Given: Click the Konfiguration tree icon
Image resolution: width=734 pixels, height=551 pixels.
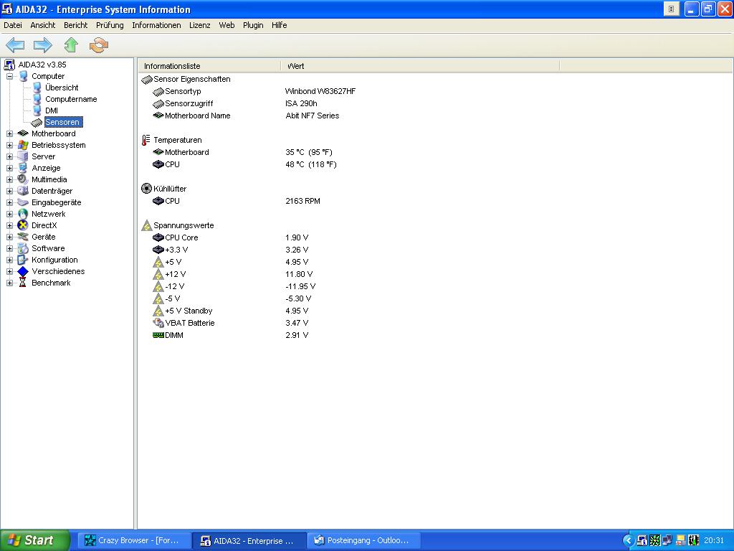Looking at the screenshot, I should tap(22, 260).
